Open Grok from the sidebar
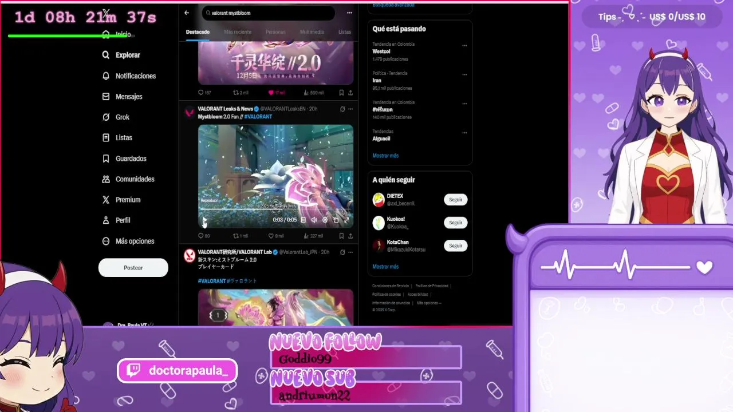Viewport: 733px width, 412px height. point(116,117)
